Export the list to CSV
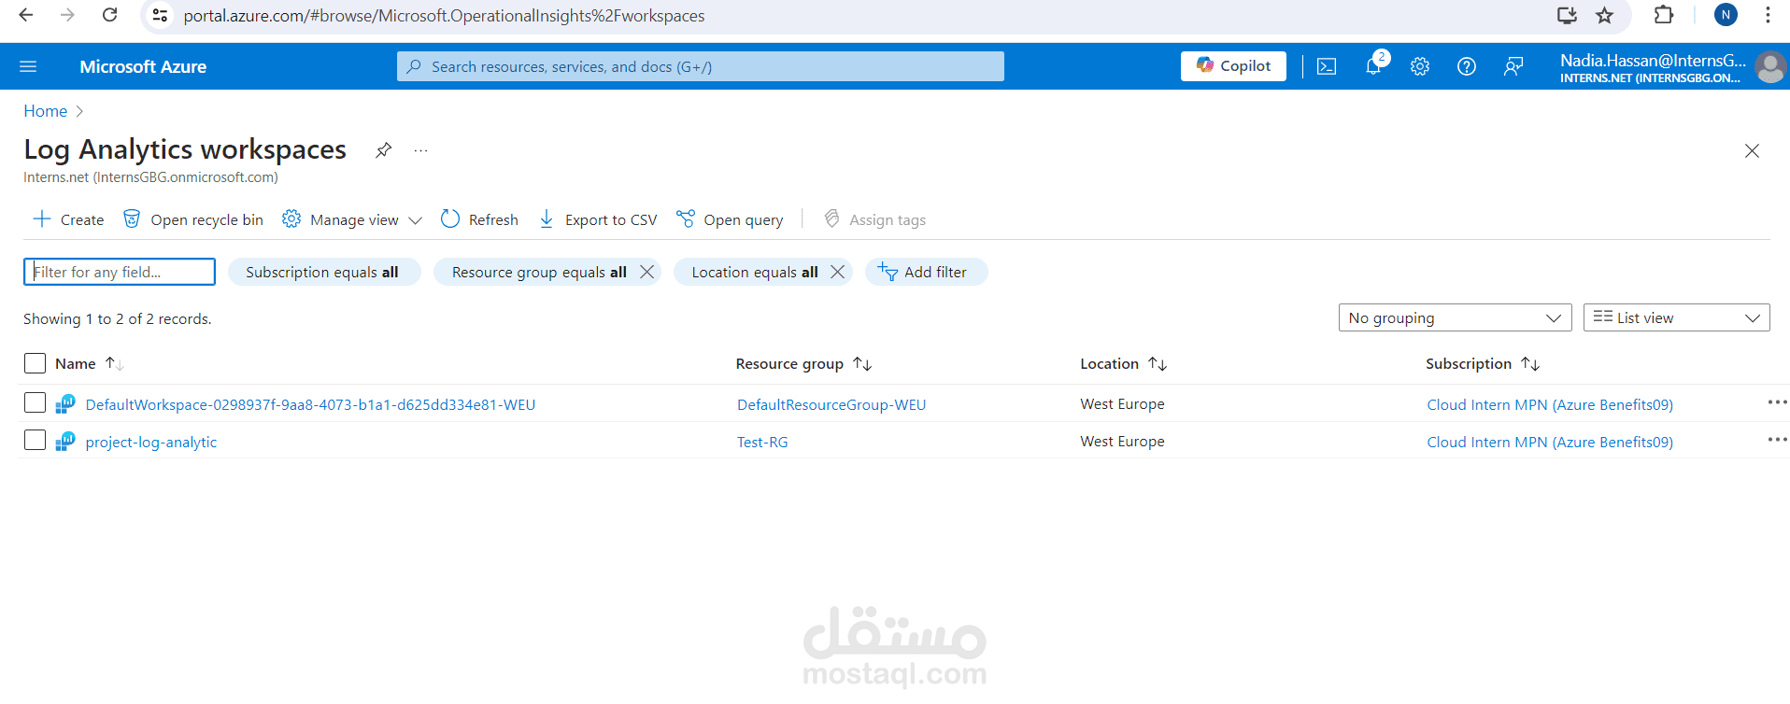1790x704 pixels. point(598,219)
